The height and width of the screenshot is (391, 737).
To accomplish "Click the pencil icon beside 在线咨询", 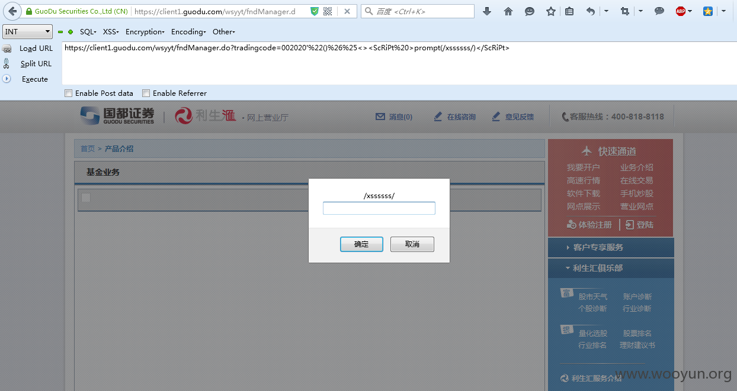I will (438, 117).
